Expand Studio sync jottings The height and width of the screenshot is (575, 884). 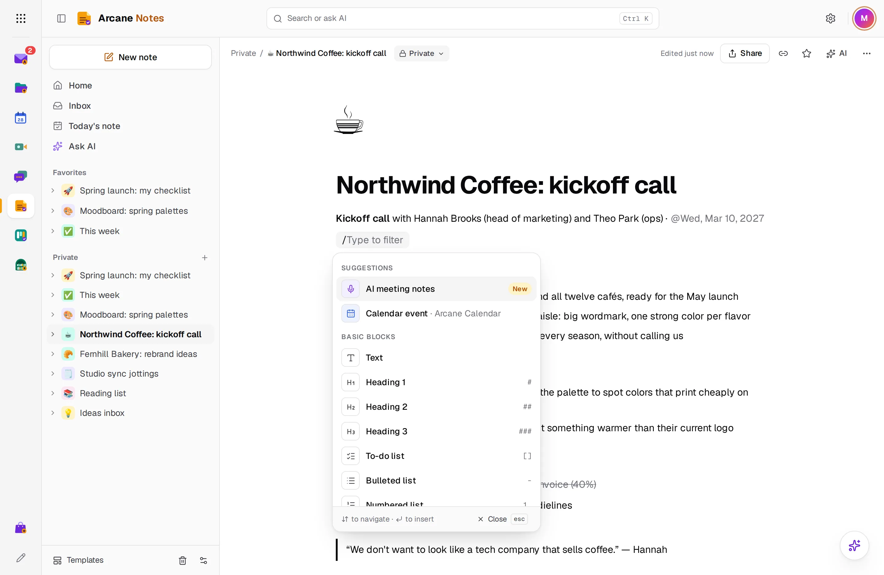53,374
